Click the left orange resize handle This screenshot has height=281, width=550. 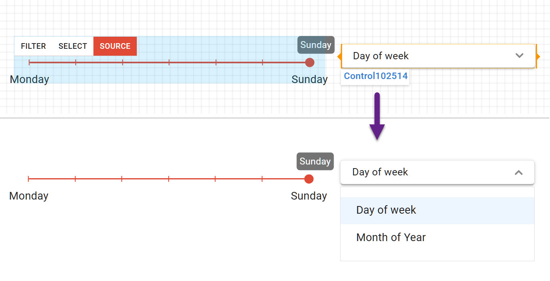pos(340,56)
